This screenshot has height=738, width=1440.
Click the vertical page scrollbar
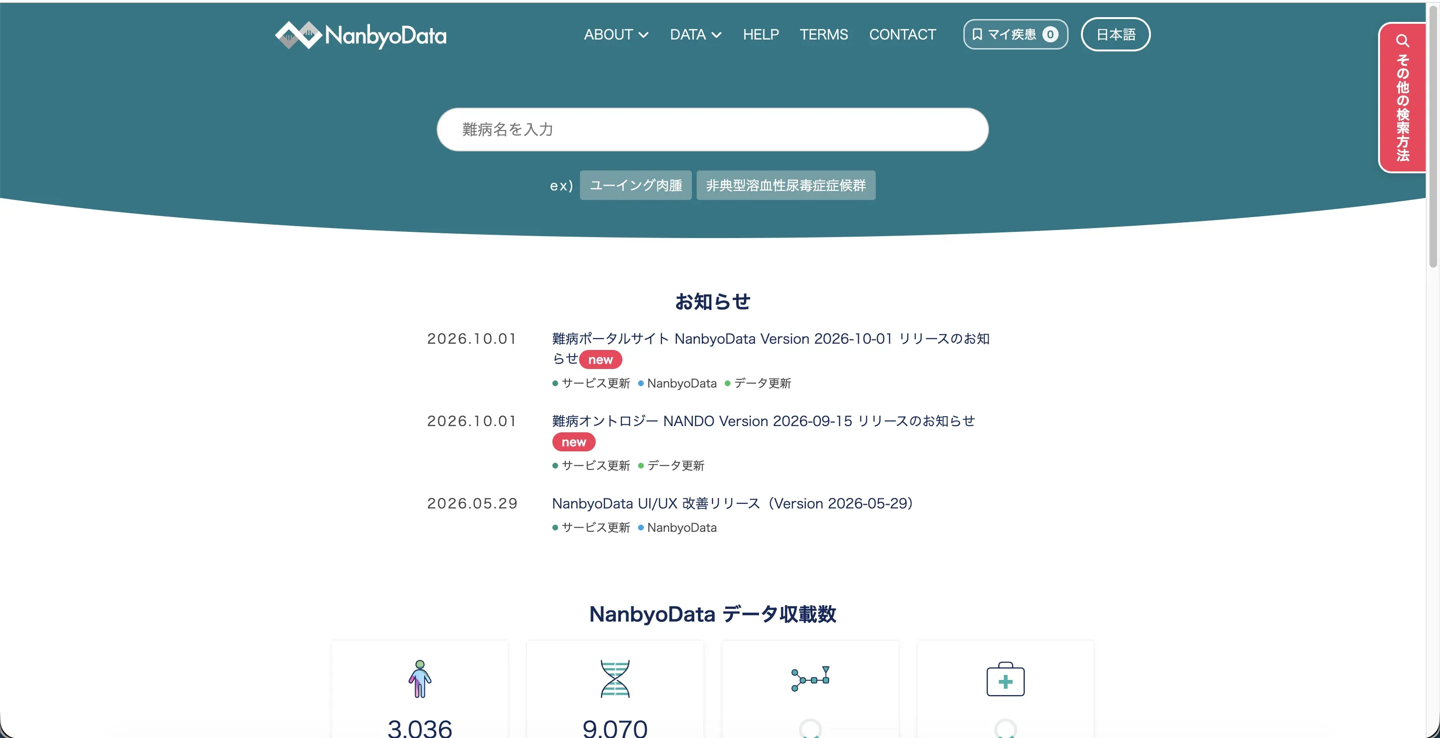[x=1433, y=134]
